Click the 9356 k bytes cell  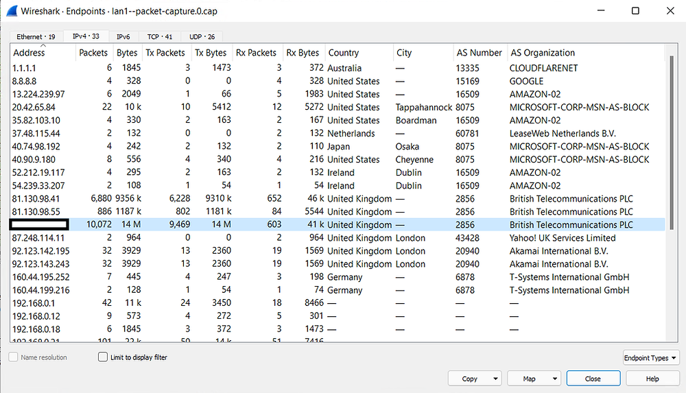(x=128, y=199)
